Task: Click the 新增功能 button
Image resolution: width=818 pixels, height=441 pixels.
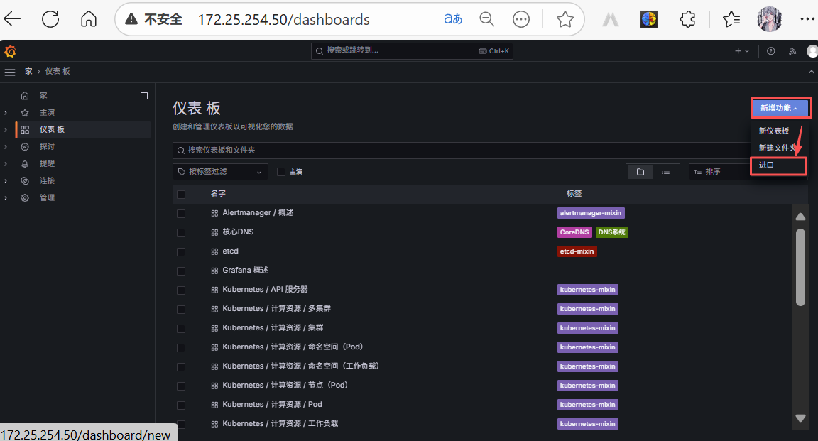Action: [x=781, y=108]
